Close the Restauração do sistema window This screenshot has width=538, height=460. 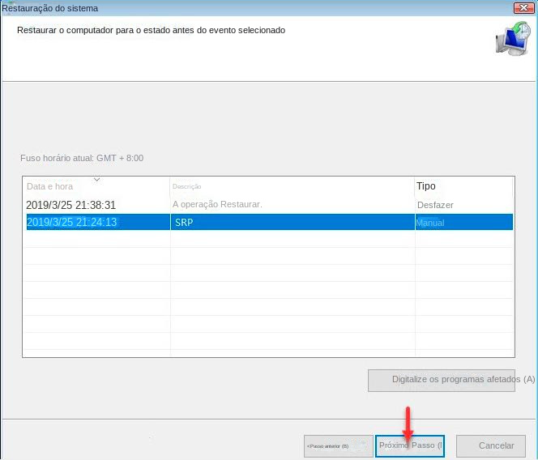point(523,7)
